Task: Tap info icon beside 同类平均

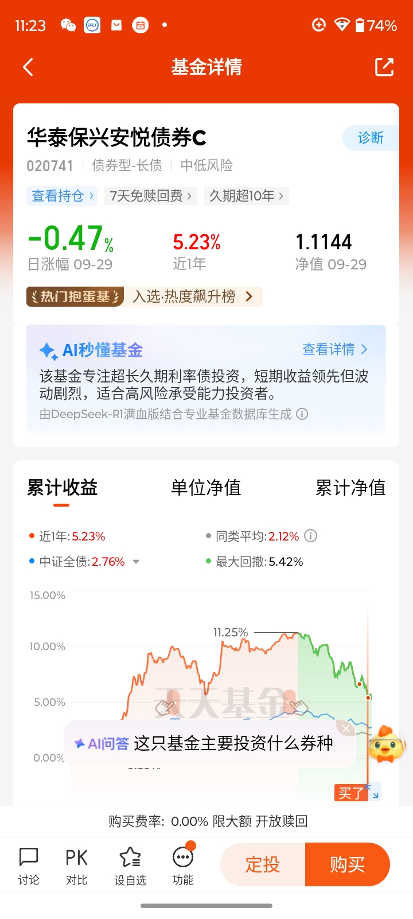Action: [310, 536]
